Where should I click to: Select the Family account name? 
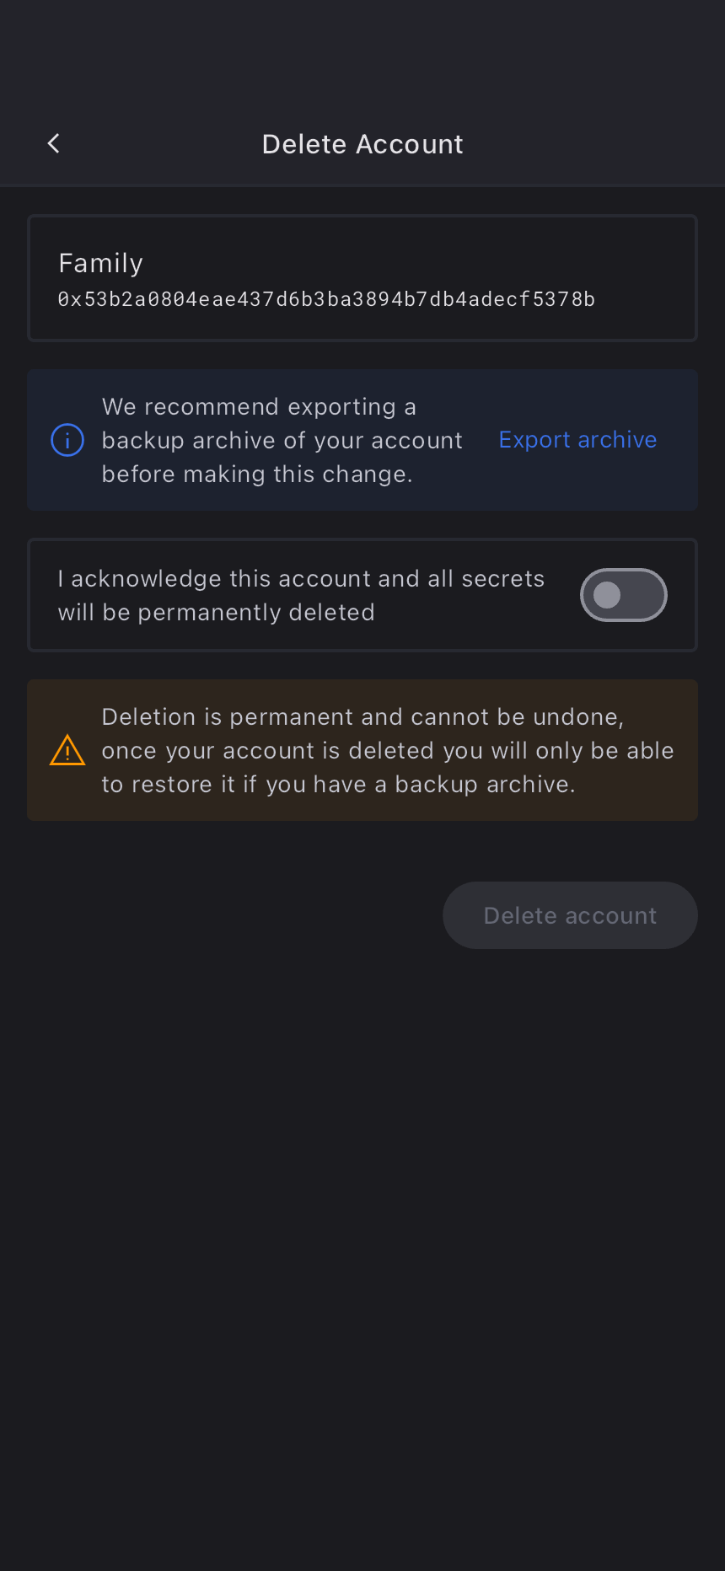pyautogui.click(x=101, y=263)
